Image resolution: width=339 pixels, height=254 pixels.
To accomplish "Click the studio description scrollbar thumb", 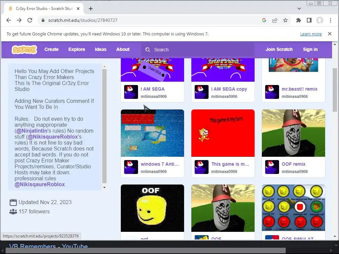I will 104,126.
